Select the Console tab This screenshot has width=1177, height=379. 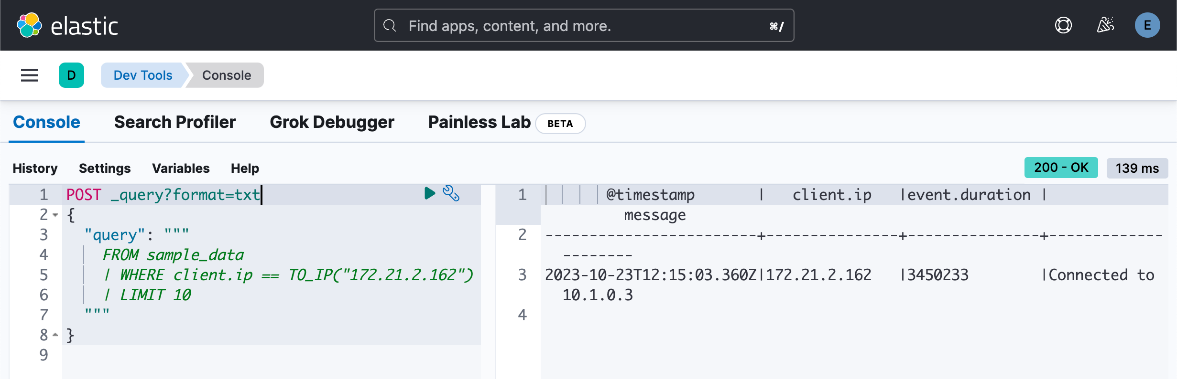click(46, 122)
